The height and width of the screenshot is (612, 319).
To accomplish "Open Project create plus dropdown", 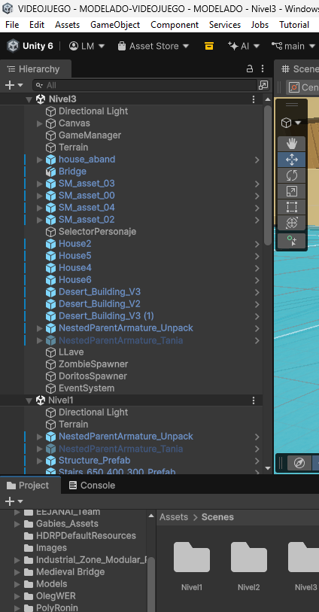I will point(14,501).
